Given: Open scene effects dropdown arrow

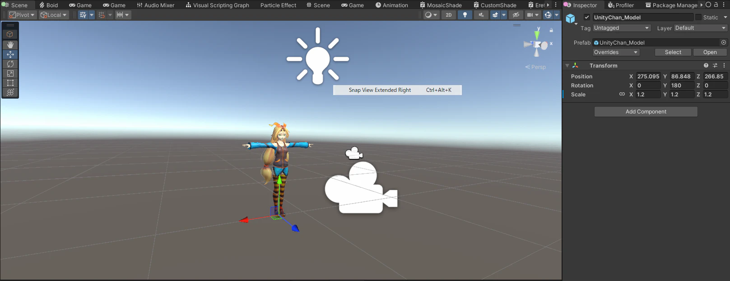Looking at the screenshot, I should click(504, 15).
